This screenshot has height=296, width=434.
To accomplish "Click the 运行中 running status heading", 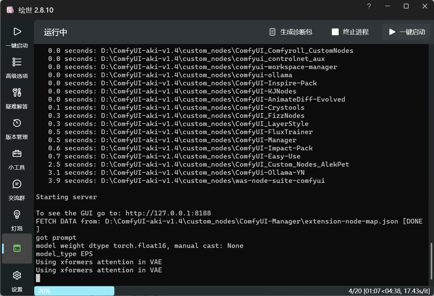I will click(x=55, y=32).
